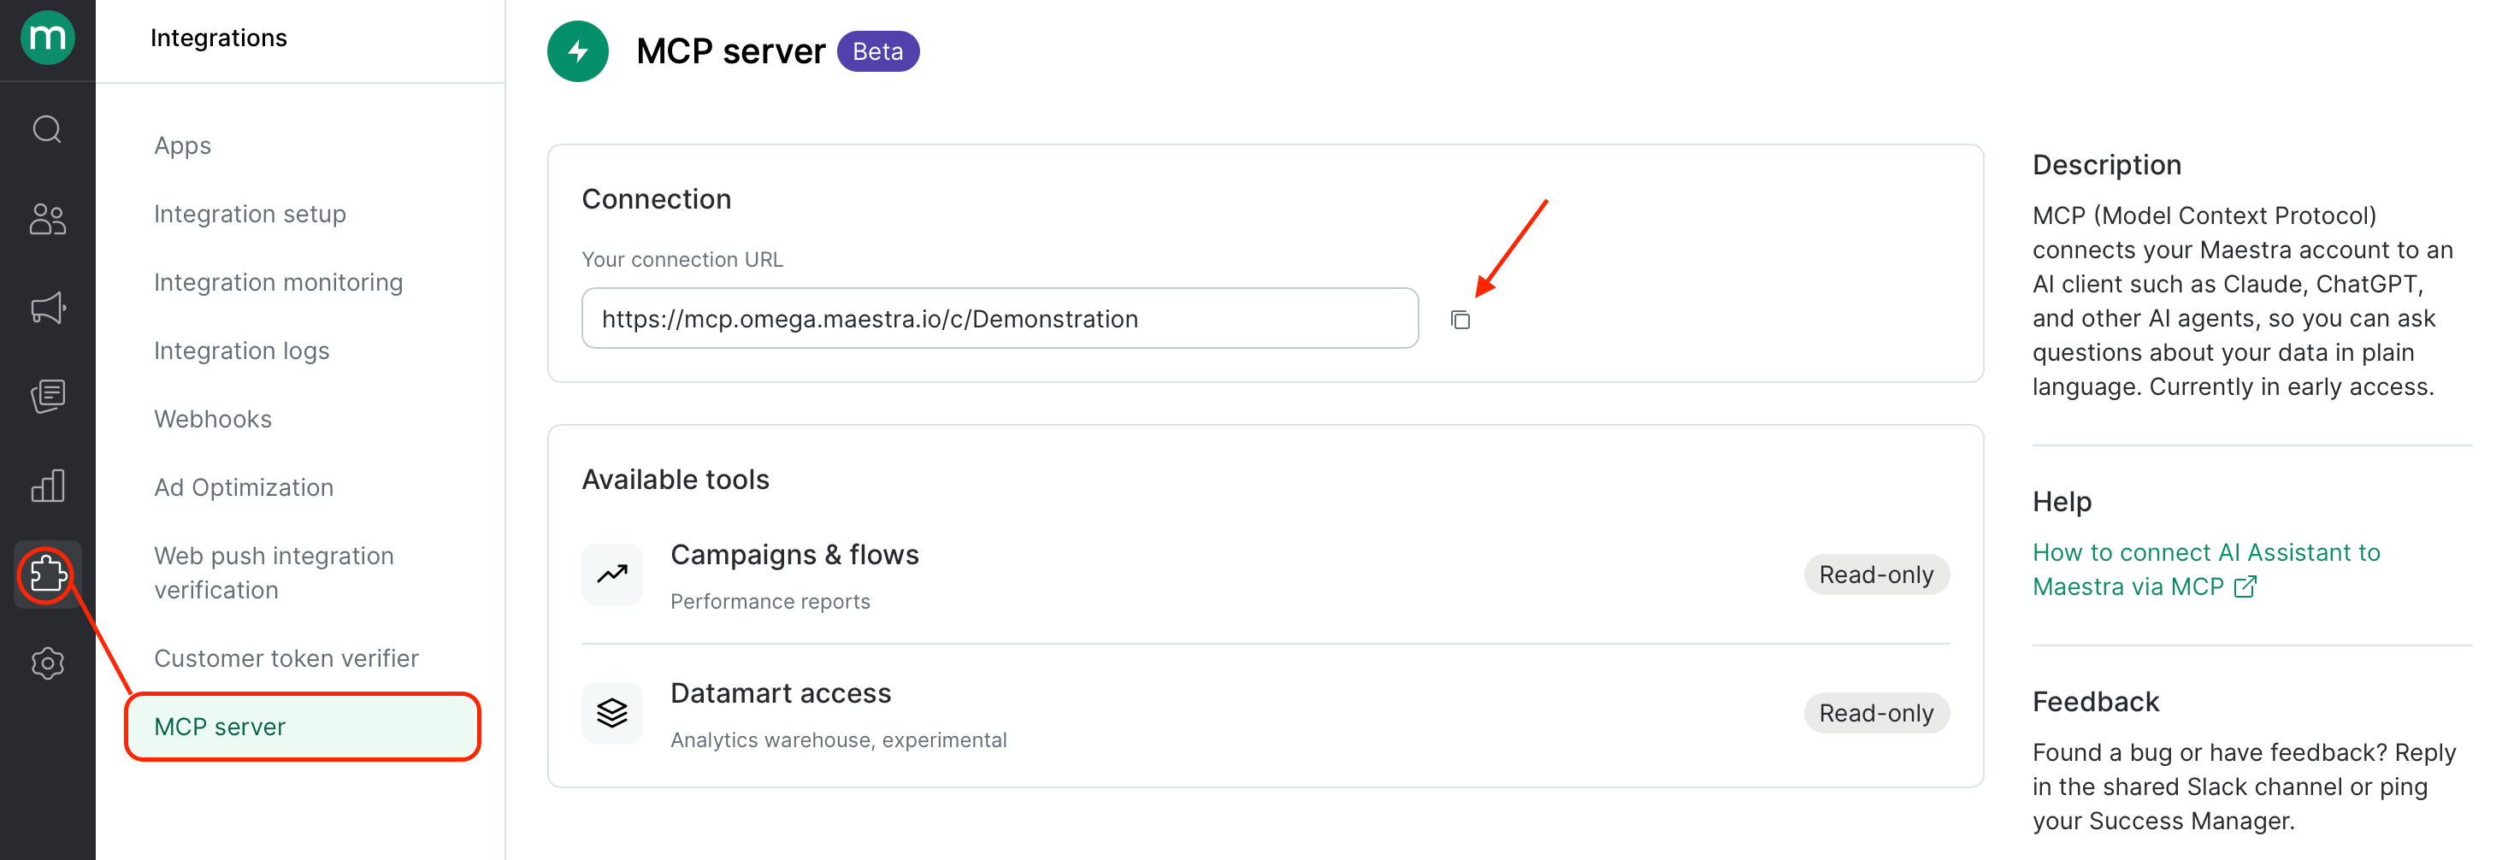
Task: Select the Apps menu item
Action: click(183, 145)
